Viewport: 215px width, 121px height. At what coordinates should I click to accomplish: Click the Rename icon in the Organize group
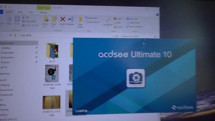[71, 19]
